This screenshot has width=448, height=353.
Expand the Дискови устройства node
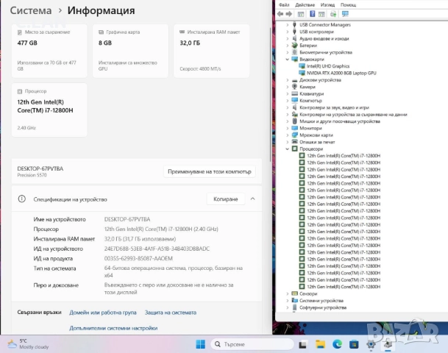pos(288,80)
